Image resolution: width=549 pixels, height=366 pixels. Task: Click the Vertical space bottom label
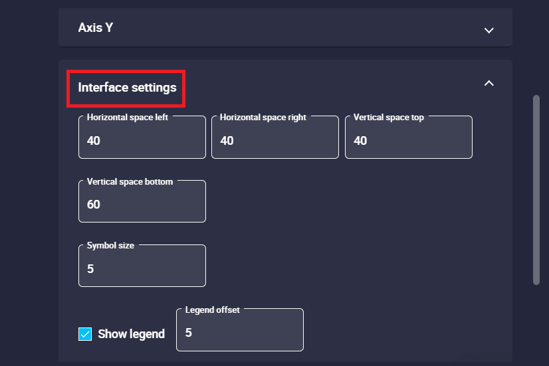point(130,182)
